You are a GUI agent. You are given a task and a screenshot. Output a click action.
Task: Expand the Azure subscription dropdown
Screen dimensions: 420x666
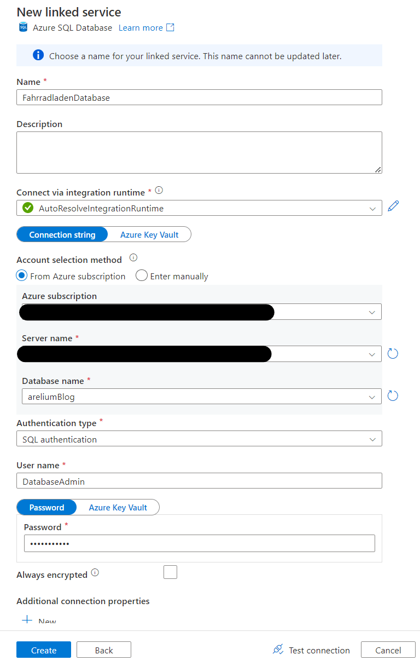coord(373,312)
